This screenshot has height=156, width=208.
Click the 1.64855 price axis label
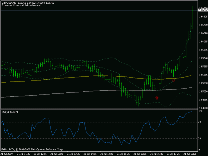coord(203,100)
